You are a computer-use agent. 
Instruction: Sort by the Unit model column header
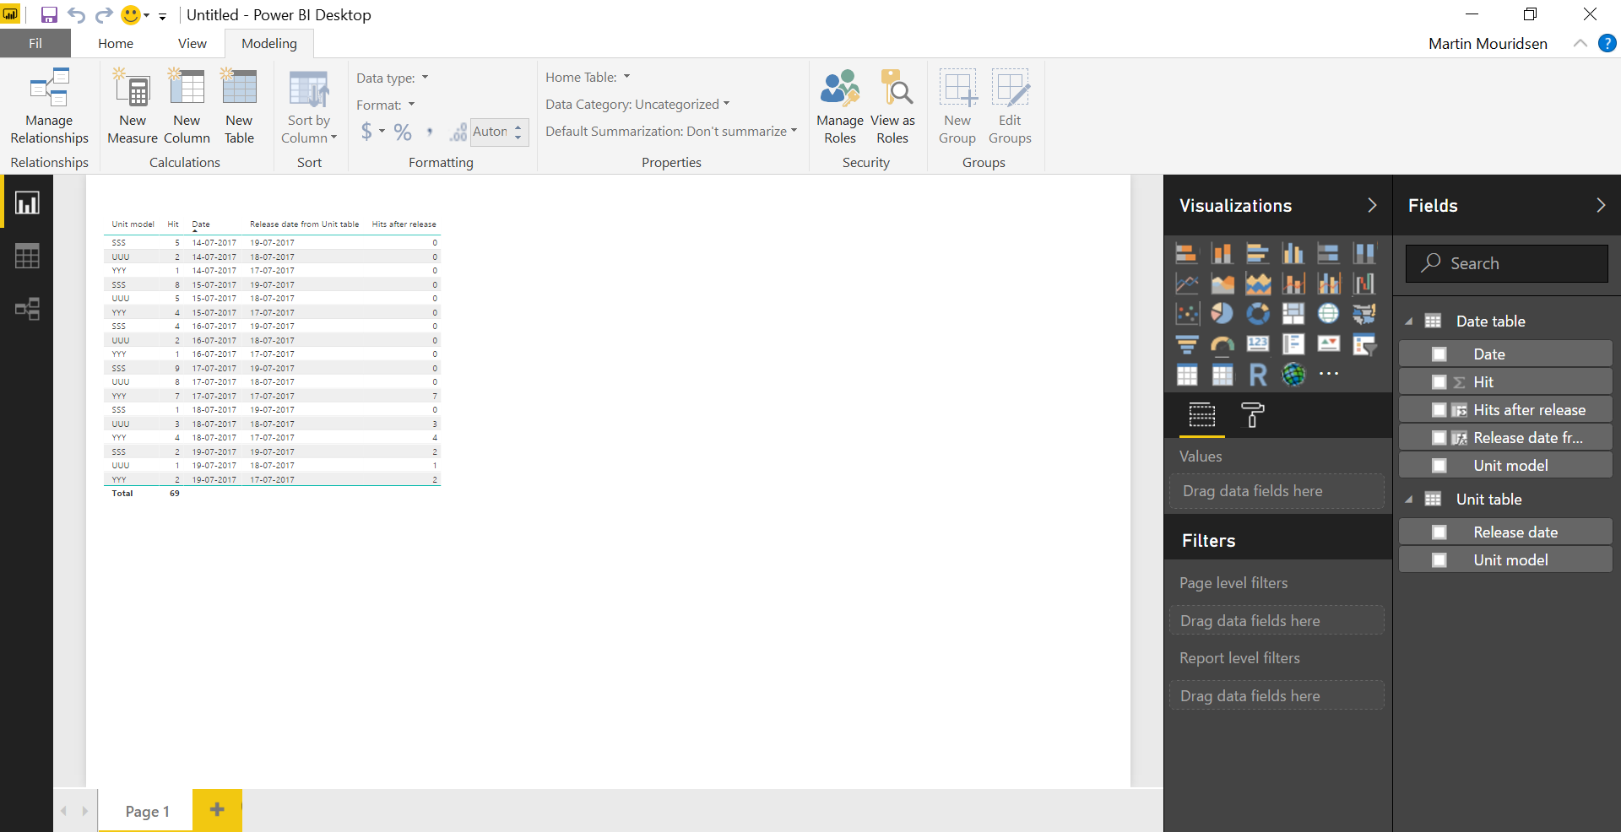click(x=133, y=224)
